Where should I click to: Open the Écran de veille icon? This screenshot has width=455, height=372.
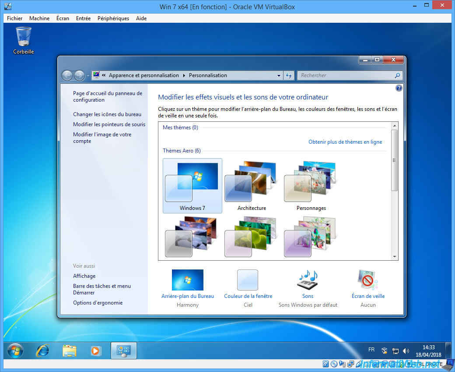click(x=367, y=280)
